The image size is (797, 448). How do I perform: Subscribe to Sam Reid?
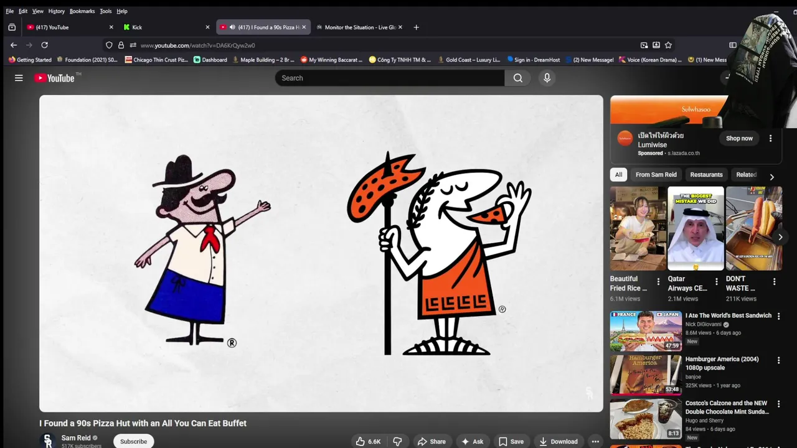(x=133, y=441)
